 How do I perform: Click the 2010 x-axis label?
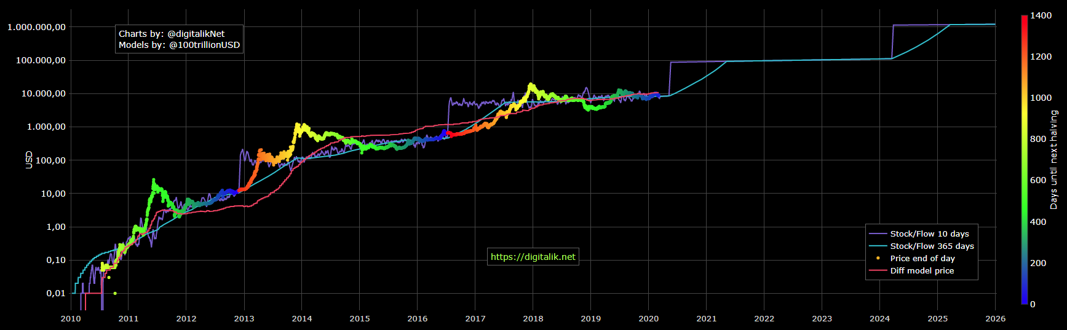(x=71, y=318)
